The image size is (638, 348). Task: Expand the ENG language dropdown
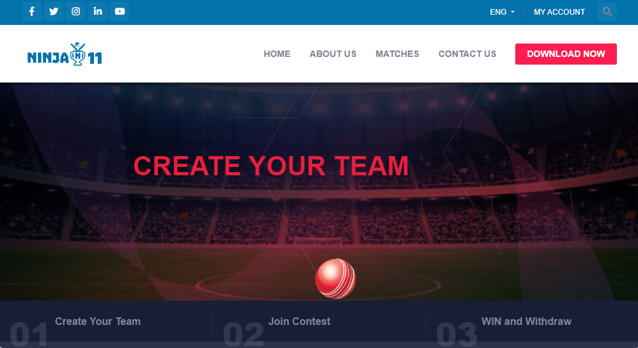coord(502,12)
